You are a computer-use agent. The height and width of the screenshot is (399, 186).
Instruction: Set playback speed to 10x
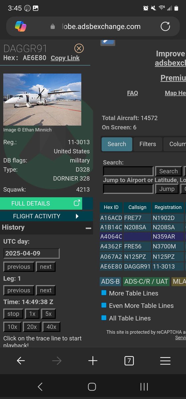[12, 327]
